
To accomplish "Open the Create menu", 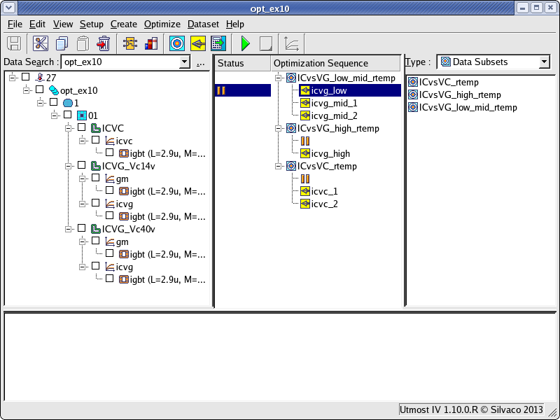I will tap(124, 24).
